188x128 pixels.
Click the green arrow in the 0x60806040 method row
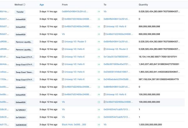point(99,124)
